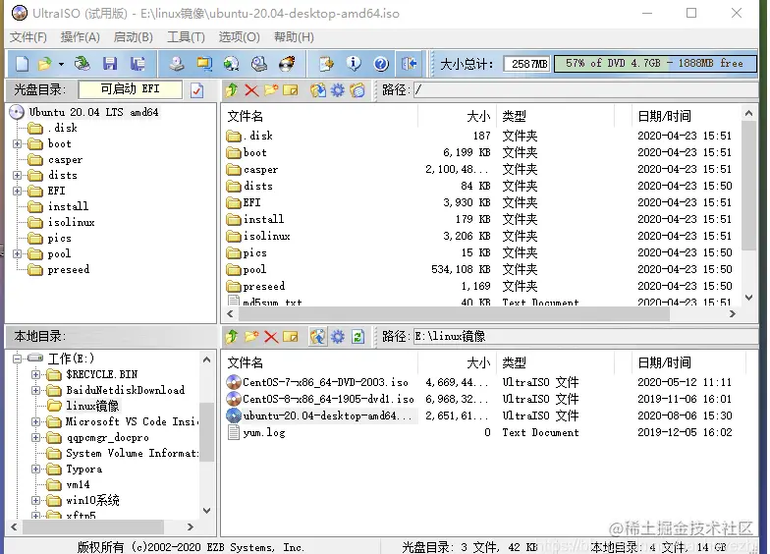Open the 工具(T) menu
The height and width of the screenshot is (554, 770).
186,37
